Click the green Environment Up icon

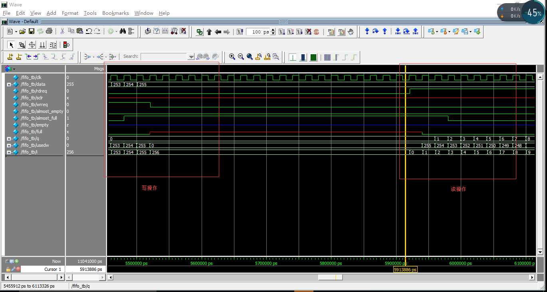tap(200, 32)
